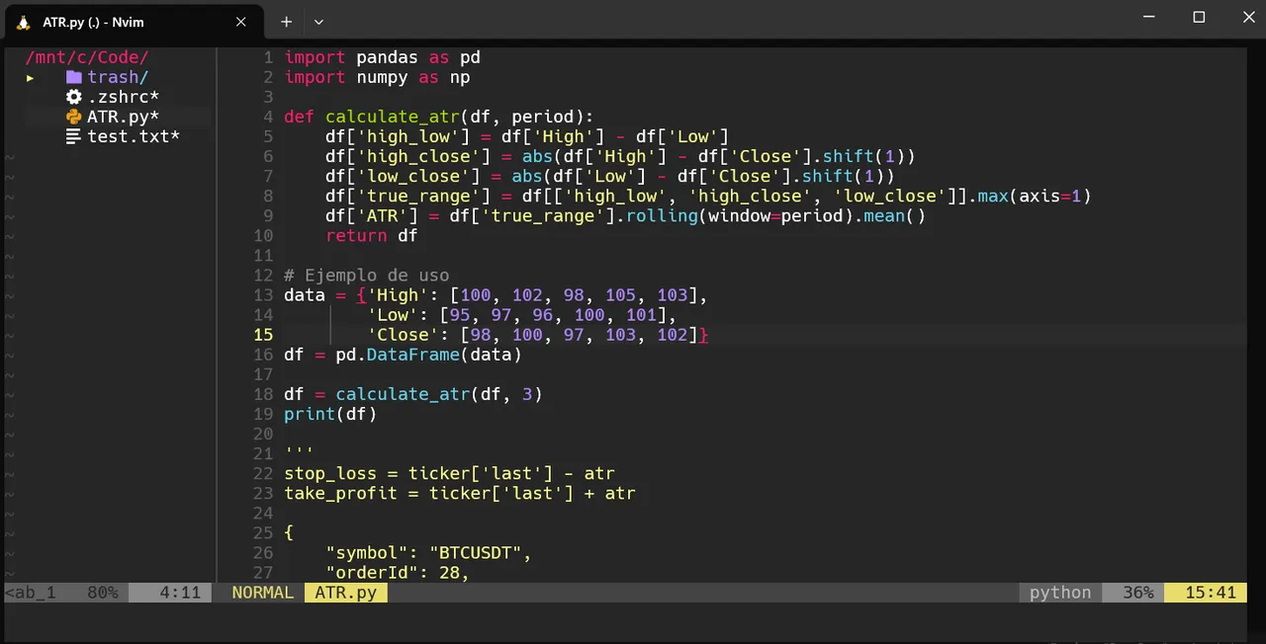Click the 'Close' list line
The width and height of the screenshot is (1266, 644).
point(537,334)
